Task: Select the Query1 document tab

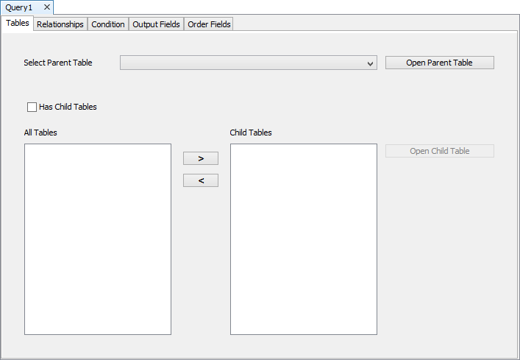Action: point(20,7)
